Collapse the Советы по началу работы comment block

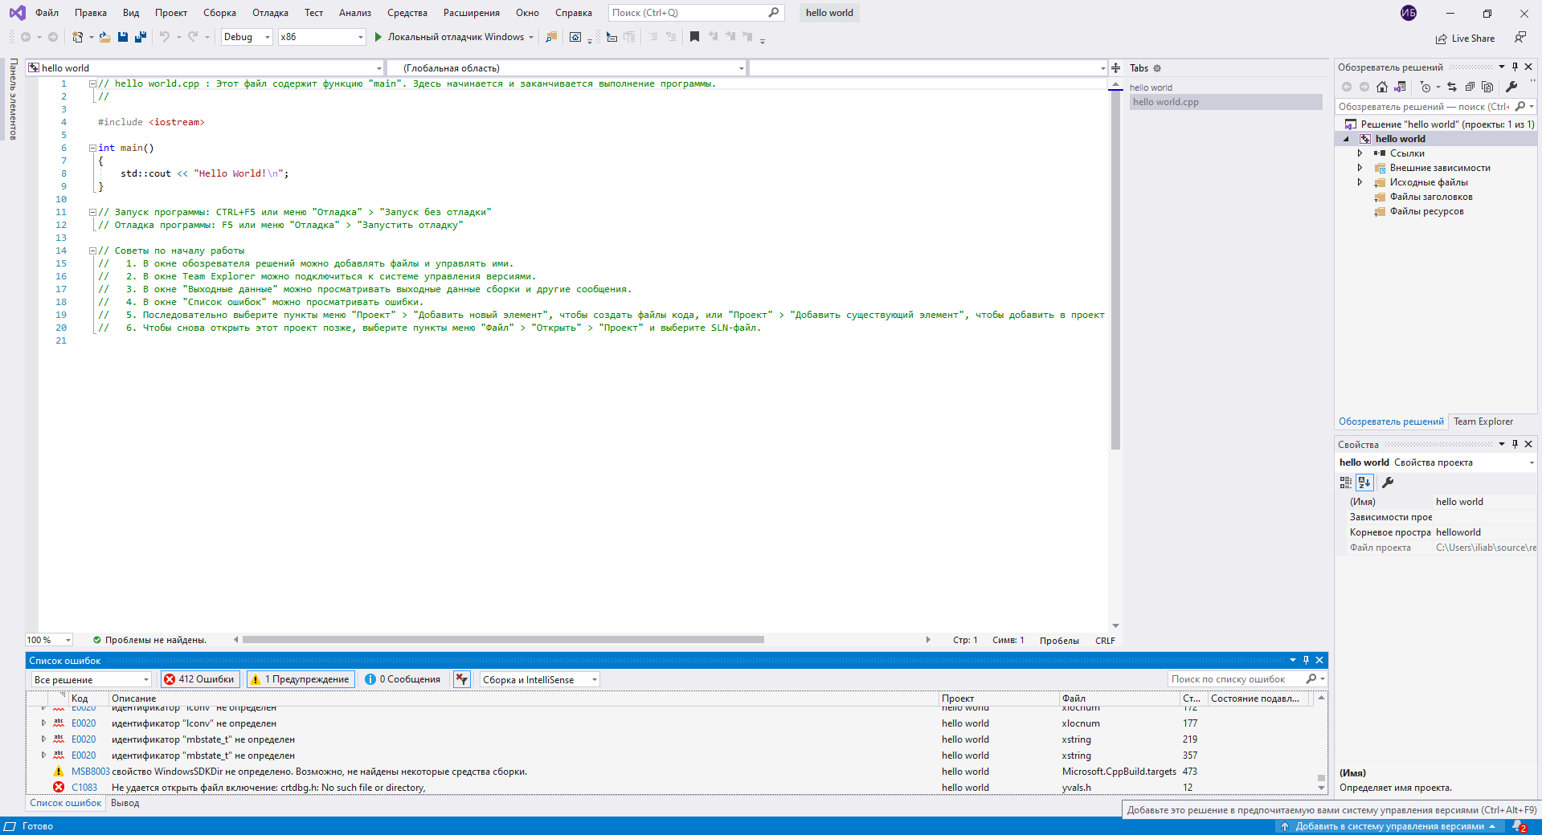[92, 250]
